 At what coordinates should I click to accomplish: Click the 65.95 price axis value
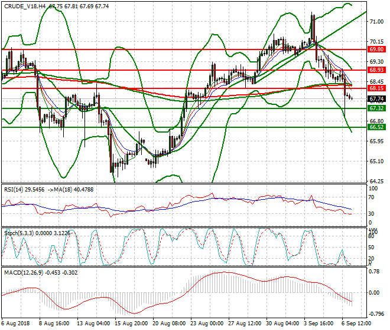[x=376, y=141]
